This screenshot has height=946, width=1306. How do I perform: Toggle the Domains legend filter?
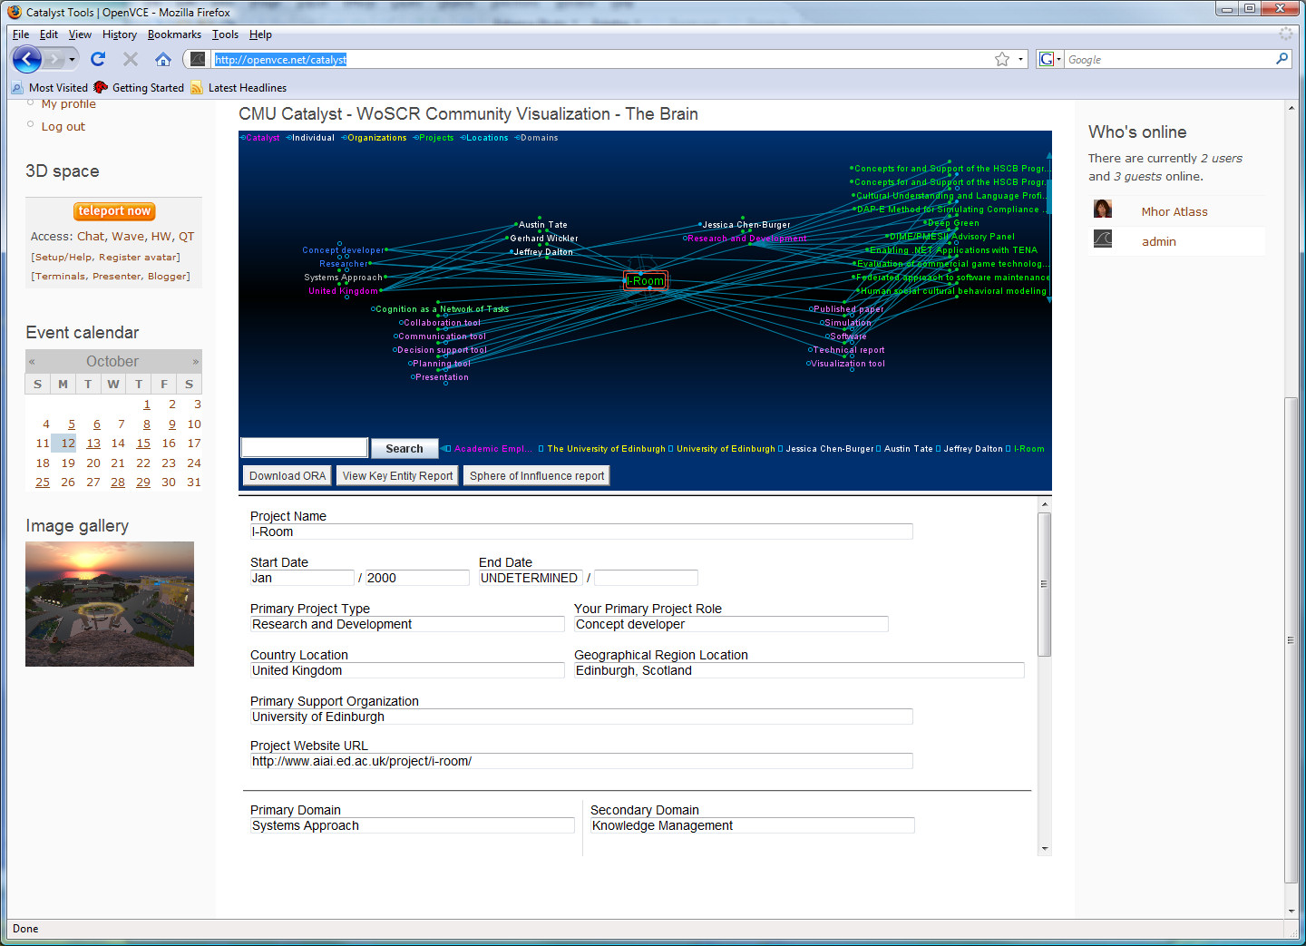pos(536,138)
